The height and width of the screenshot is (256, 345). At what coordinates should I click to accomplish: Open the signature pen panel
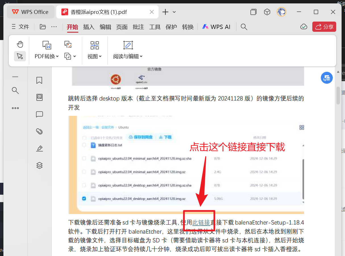pos(40,148)
